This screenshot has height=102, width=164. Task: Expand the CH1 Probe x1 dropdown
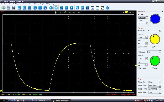click(146, 44)
